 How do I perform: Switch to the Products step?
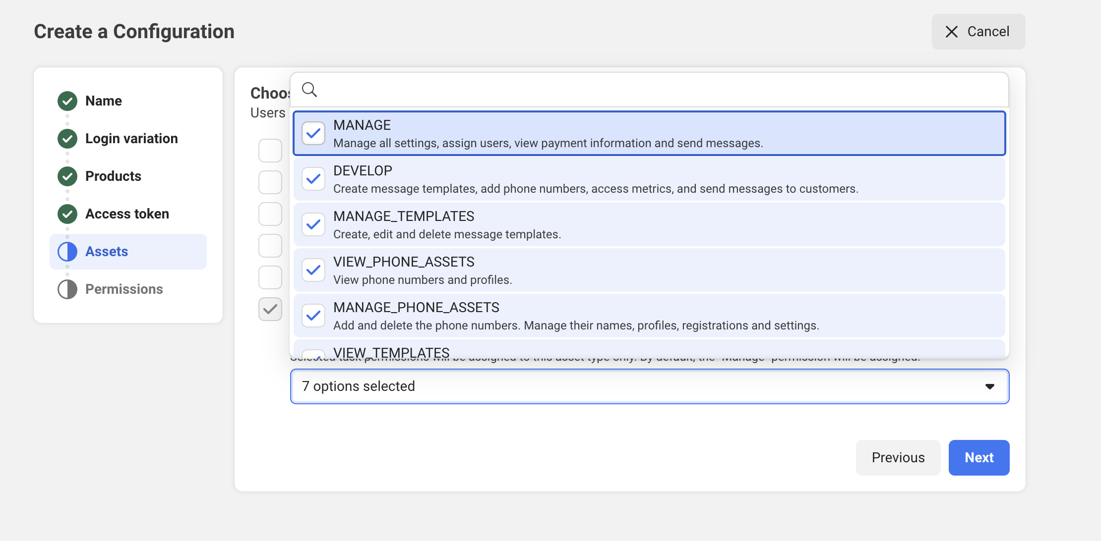pos(113,176)
